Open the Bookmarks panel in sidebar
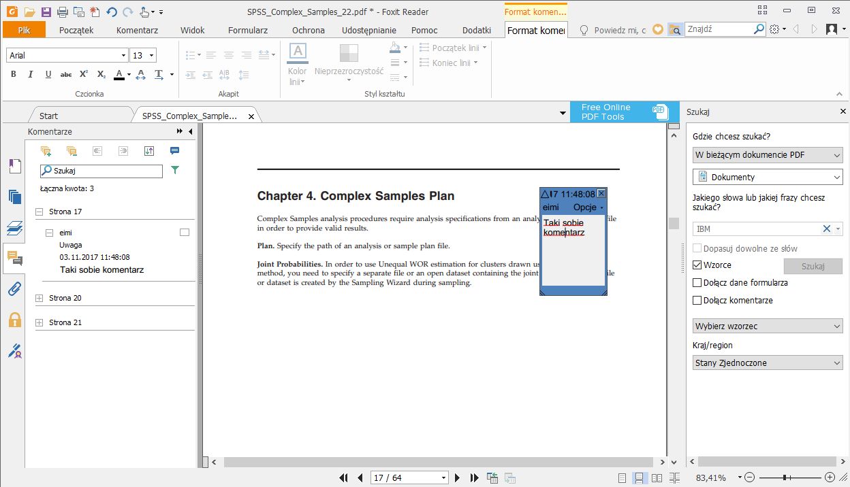 tap(14, 166)
